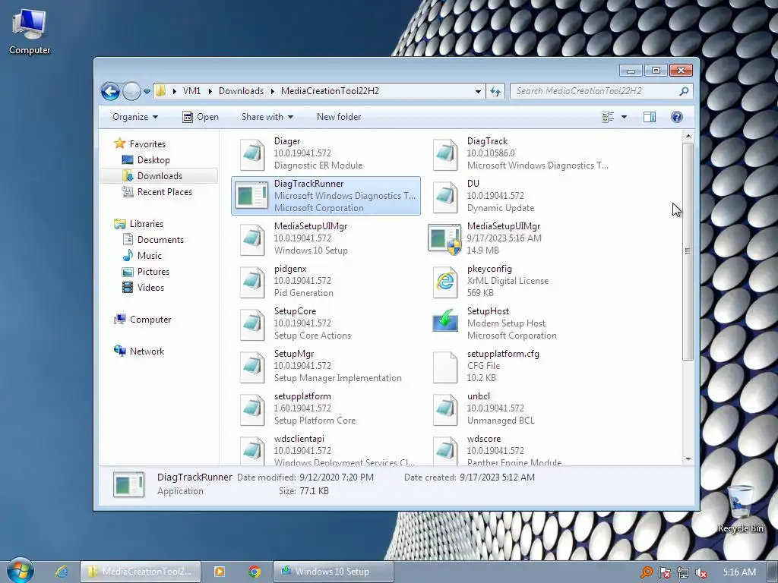Click the change view icon

[x=608, y=117]
